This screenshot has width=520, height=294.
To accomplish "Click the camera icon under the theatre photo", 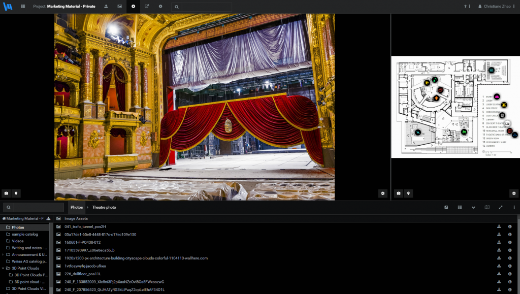I will pyautogui.click(x=6, y=193).
